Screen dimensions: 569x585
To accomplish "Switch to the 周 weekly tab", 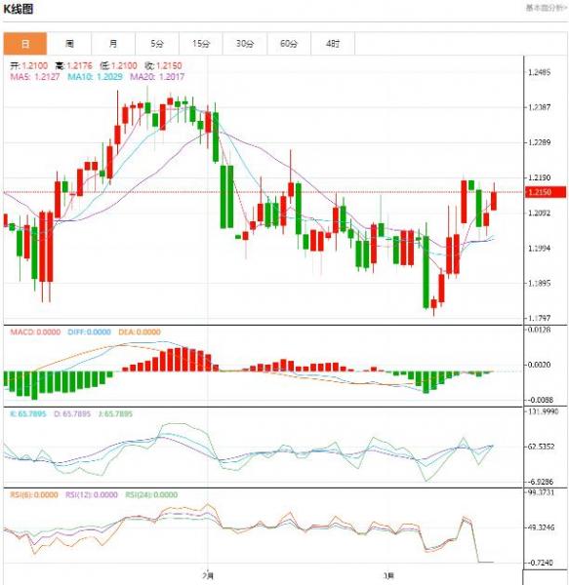I will (x=69, y=44).
